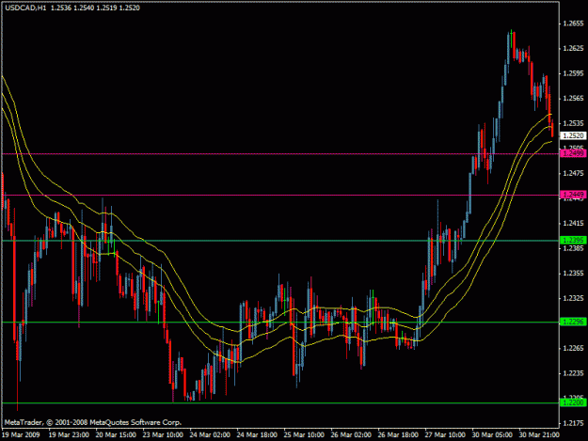This screenshot has height=441, width=588.
Task: Click the 19 Mar 23:00 time label
Action: tap(69, 434)
